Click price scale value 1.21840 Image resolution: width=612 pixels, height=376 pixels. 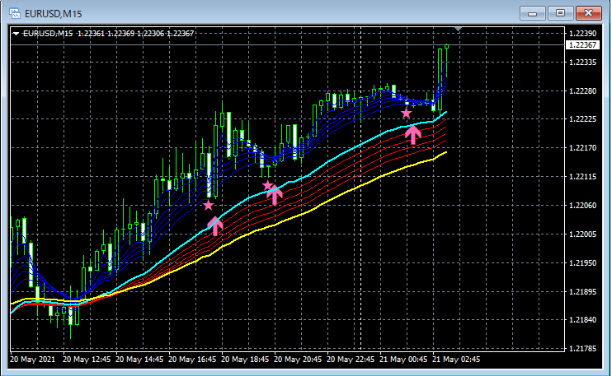(x=583, y=320)
